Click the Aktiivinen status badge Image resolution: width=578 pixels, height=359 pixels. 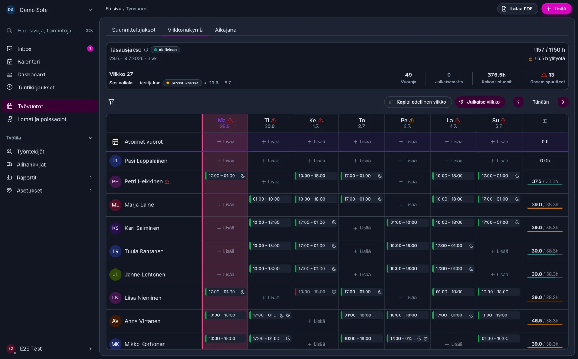click(165, 50)
